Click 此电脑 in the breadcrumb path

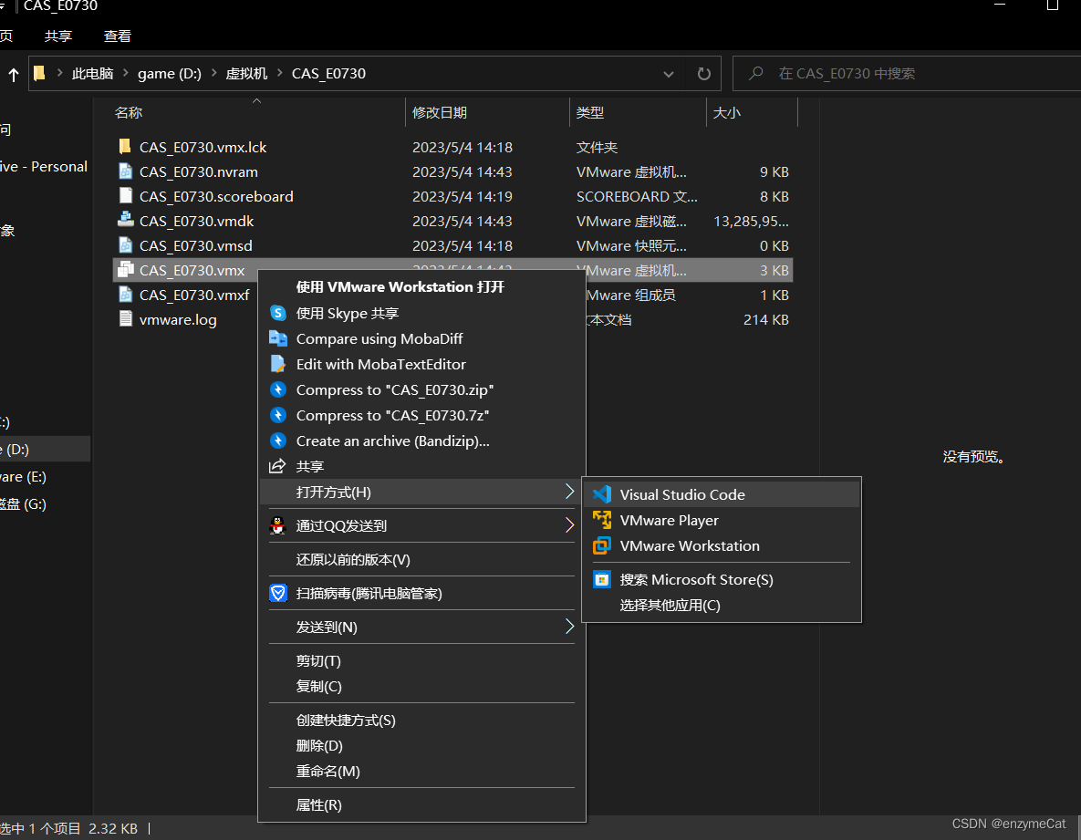(92, 73)
